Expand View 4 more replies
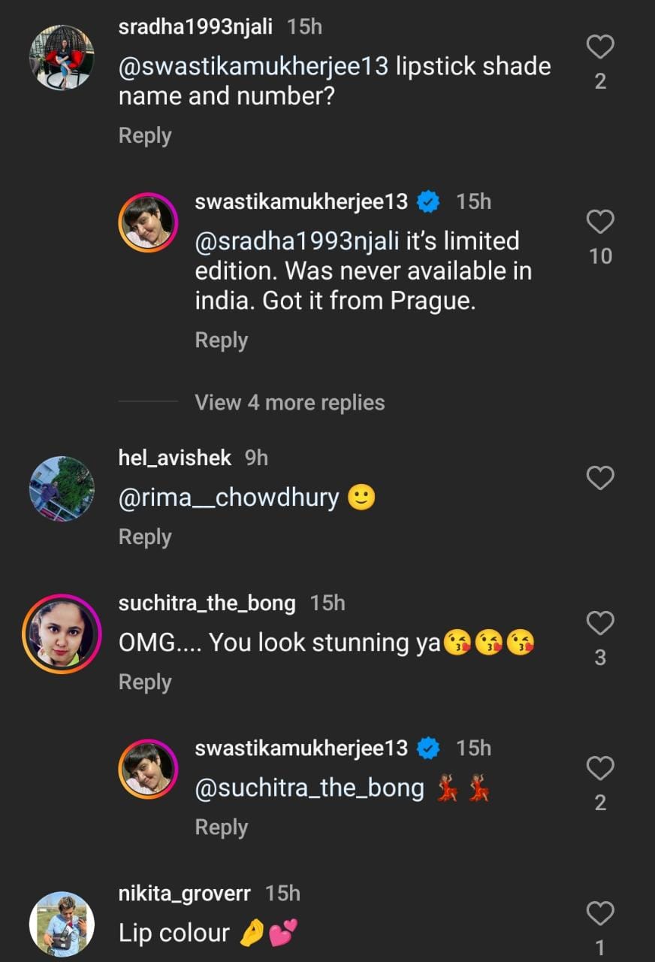 tap(289, 403)
